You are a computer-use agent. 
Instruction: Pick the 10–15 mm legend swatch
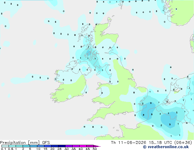[41, 146]
